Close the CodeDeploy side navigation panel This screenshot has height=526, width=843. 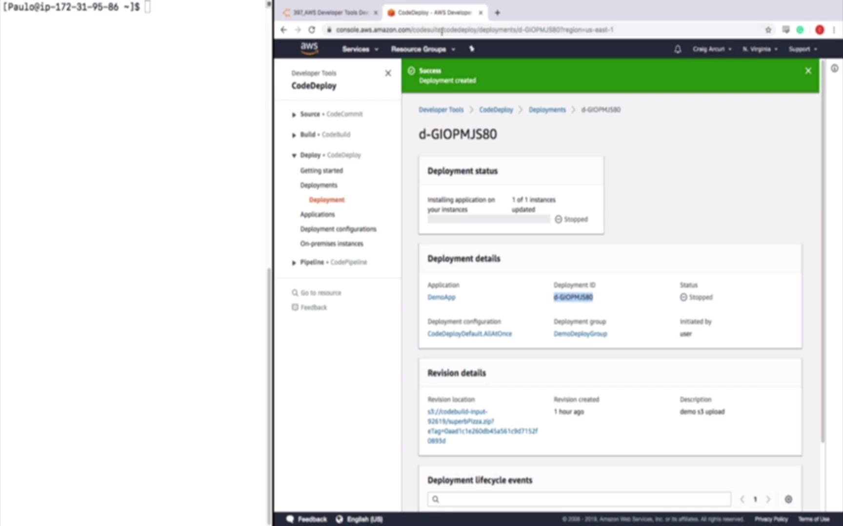point(388,73)
